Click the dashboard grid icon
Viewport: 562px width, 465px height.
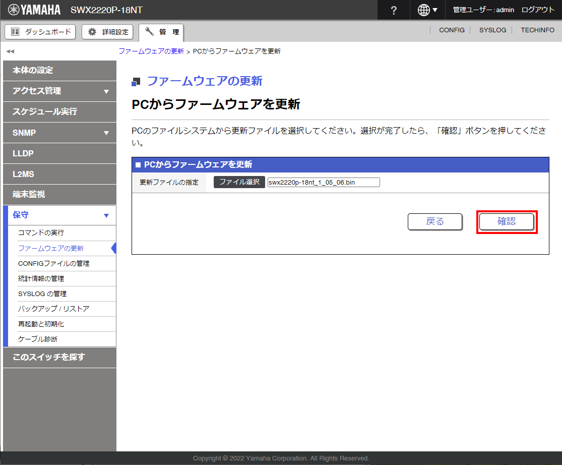15,32
